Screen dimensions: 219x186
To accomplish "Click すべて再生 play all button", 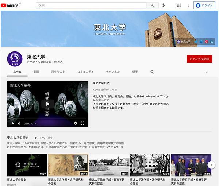I will (x=44, y=138).
